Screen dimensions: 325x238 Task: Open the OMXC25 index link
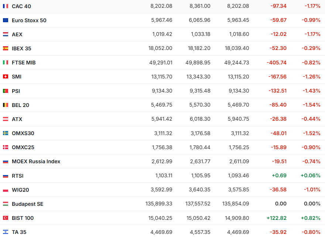coord(23,147)
